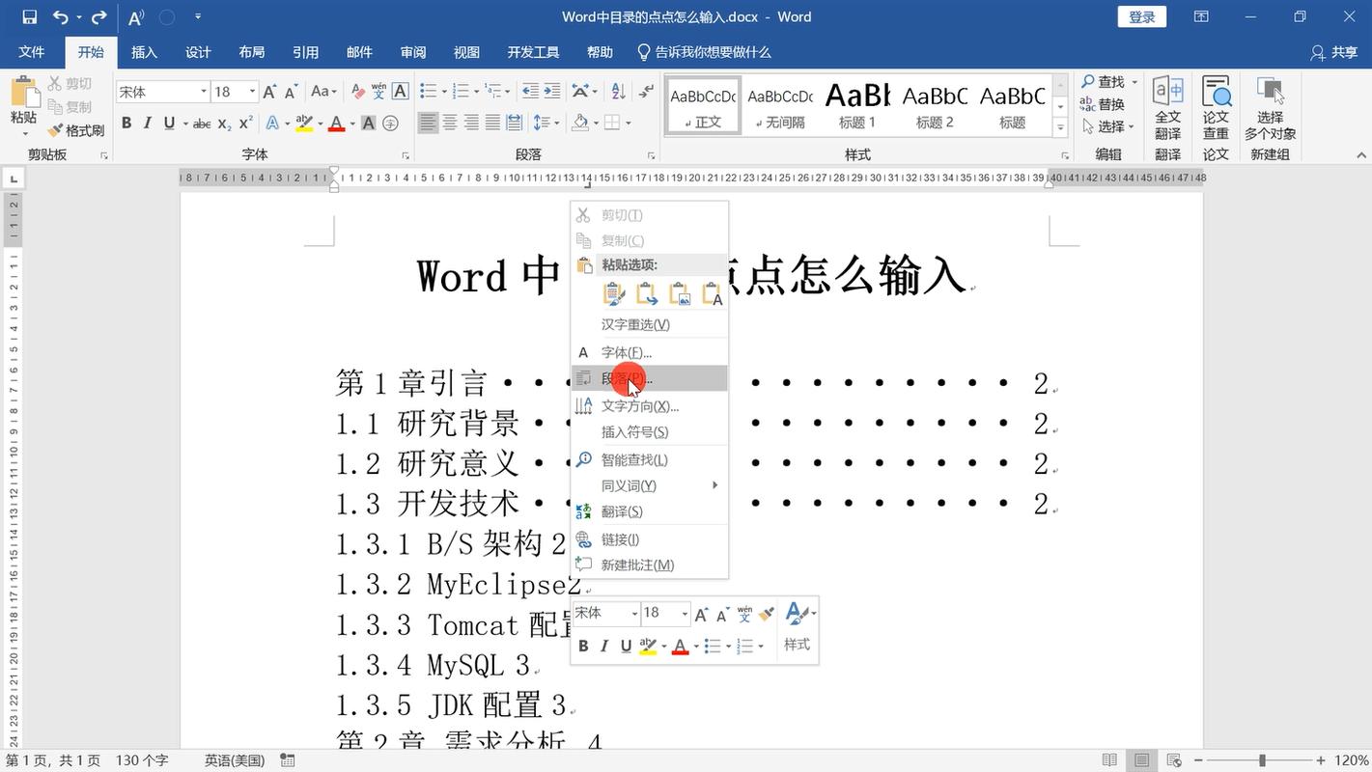
Task: Click the Sort (A-Z) icon
Action: point(620,92)
